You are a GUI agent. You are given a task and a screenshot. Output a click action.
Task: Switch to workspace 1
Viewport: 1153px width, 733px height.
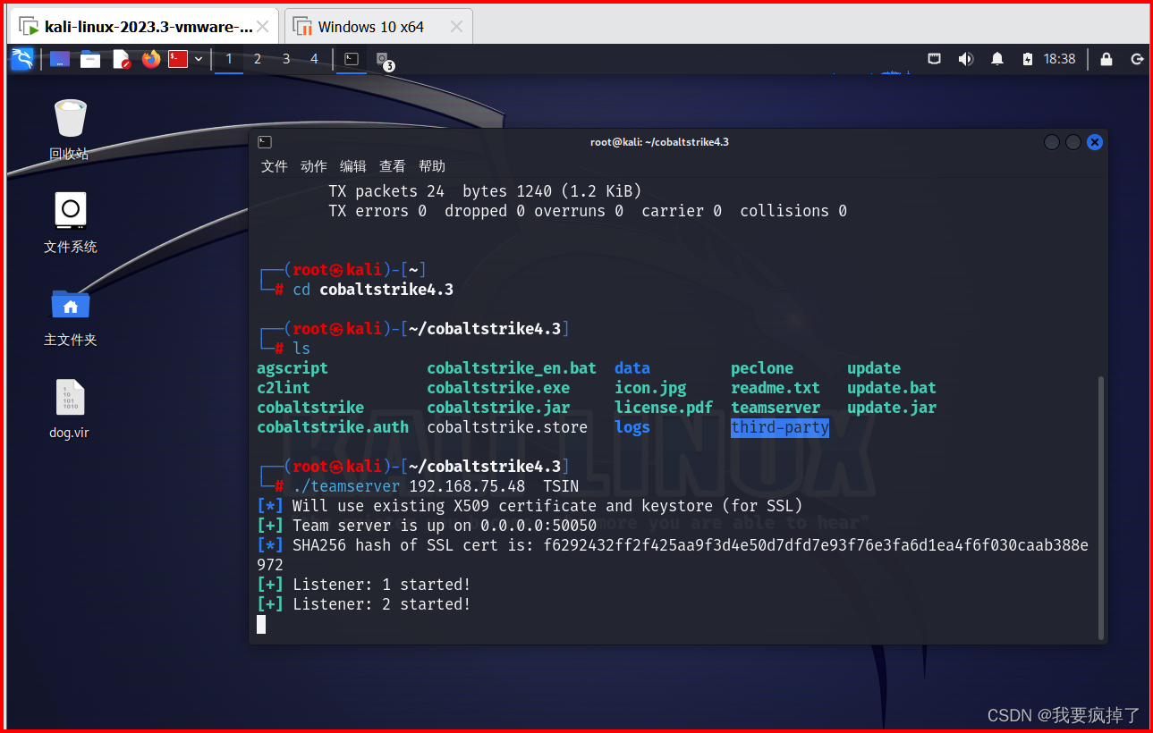point(229,59)
